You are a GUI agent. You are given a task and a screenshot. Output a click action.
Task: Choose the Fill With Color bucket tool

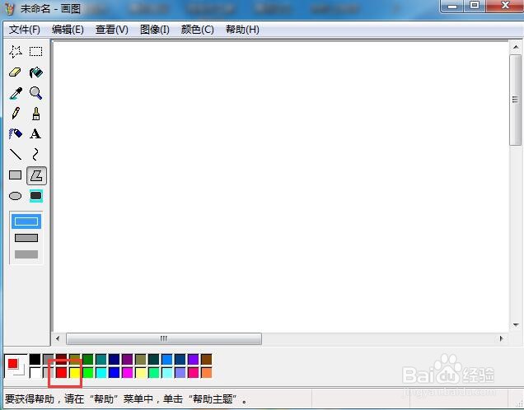pos(35,72)
